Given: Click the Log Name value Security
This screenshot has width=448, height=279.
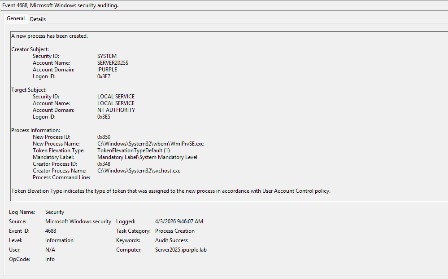Looking at the screenshot, I should [x=55, y=212].
